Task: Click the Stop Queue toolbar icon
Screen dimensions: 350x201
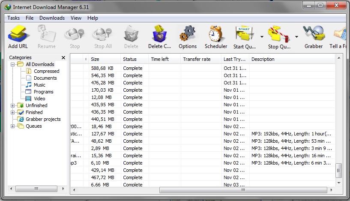Action: click(279, 34)
